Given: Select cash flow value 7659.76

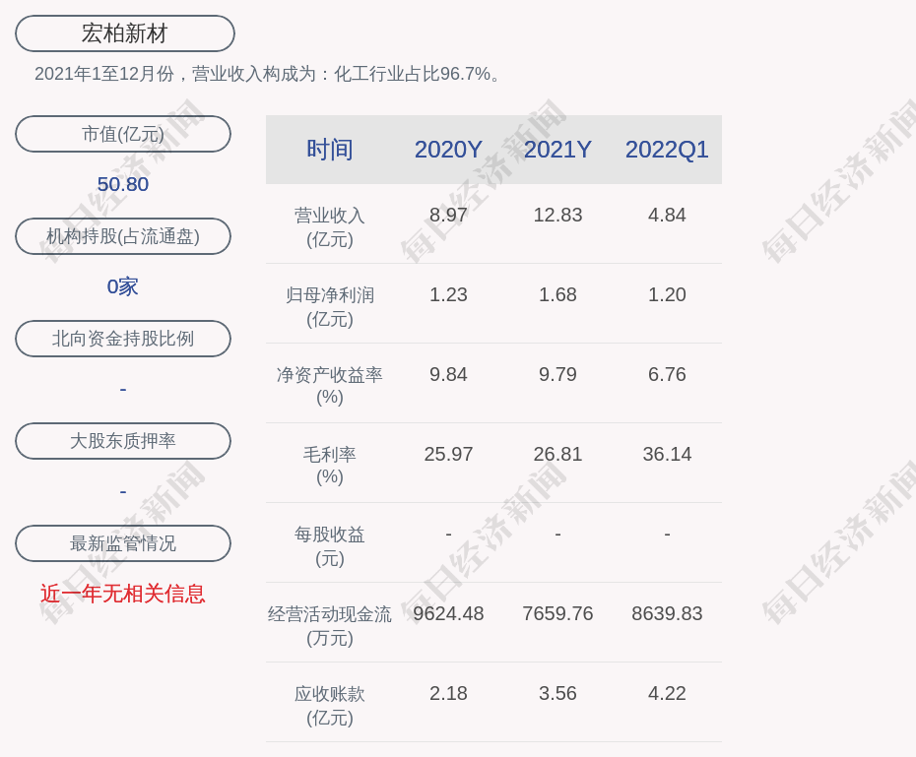Looking at the screenshot, I should (557, 613).
